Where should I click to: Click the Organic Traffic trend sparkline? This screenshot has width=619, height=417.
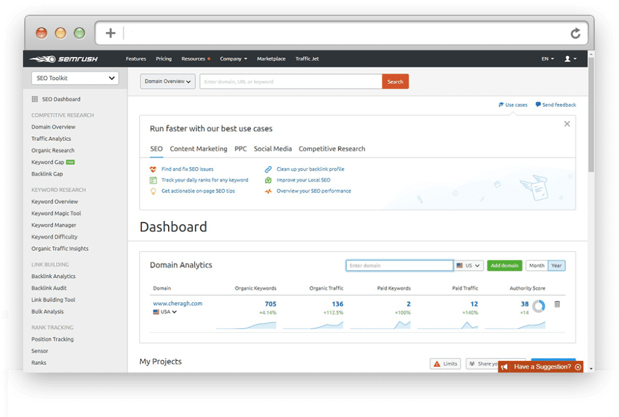pyautogui.click(x=313, y=324)
